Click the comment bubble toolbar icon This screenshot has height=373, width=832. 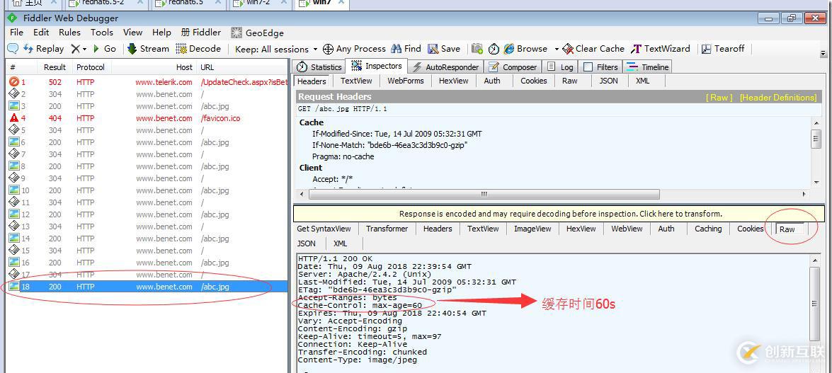coord(12,49)
